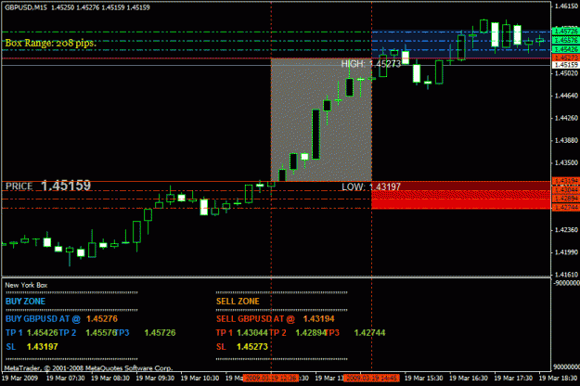Click the green 1.45576 price-axis tag
The height and width of the screenshot is (386, 580).
click(565, 40)
